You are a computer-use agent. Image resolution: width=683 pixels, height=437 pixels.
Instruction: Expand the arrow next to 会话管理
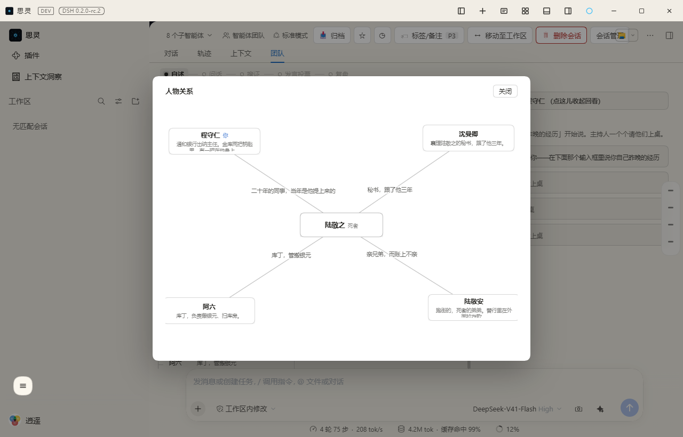(x=633, y=35)
